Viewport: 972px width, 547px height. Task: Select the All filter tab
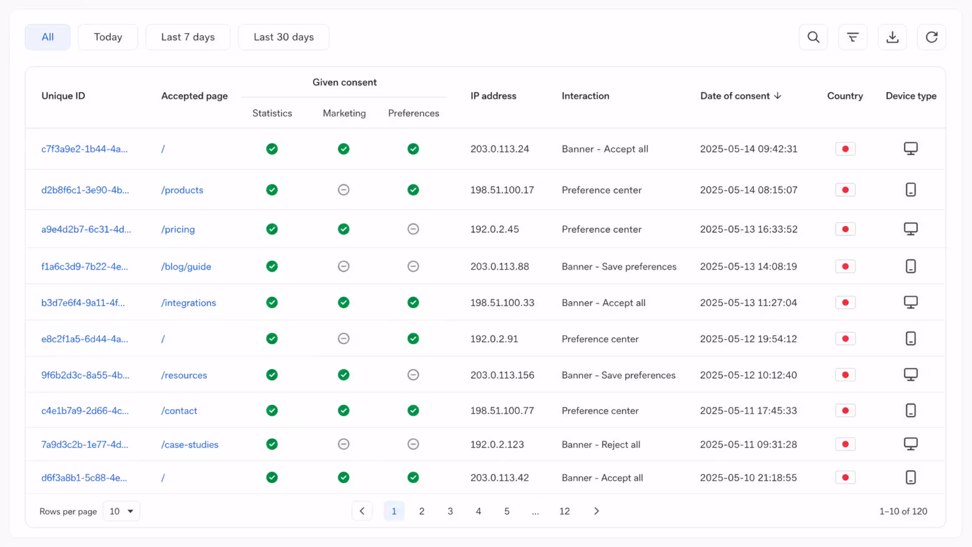click(x=47, y=37)
